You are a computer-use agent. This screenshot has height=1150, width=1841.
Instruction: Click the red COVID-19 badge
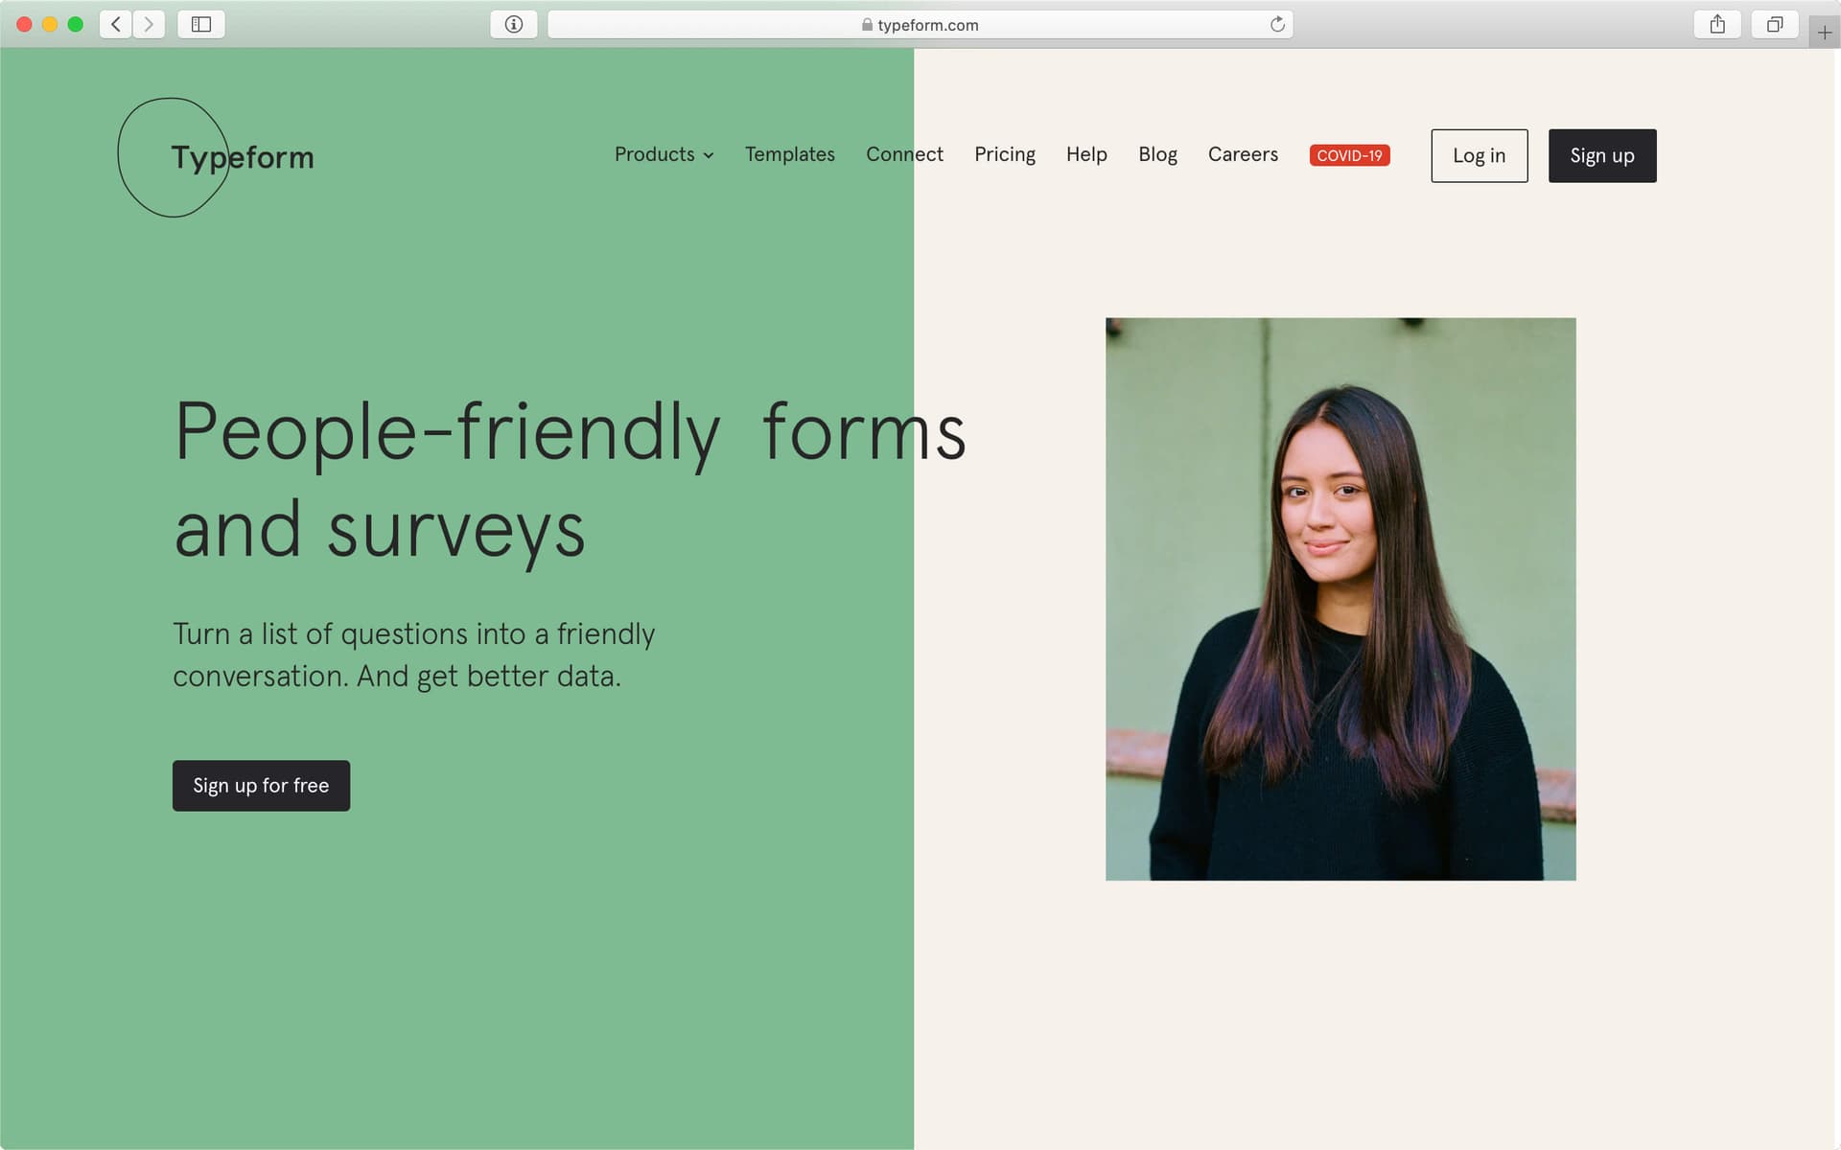coord(1349,154)
